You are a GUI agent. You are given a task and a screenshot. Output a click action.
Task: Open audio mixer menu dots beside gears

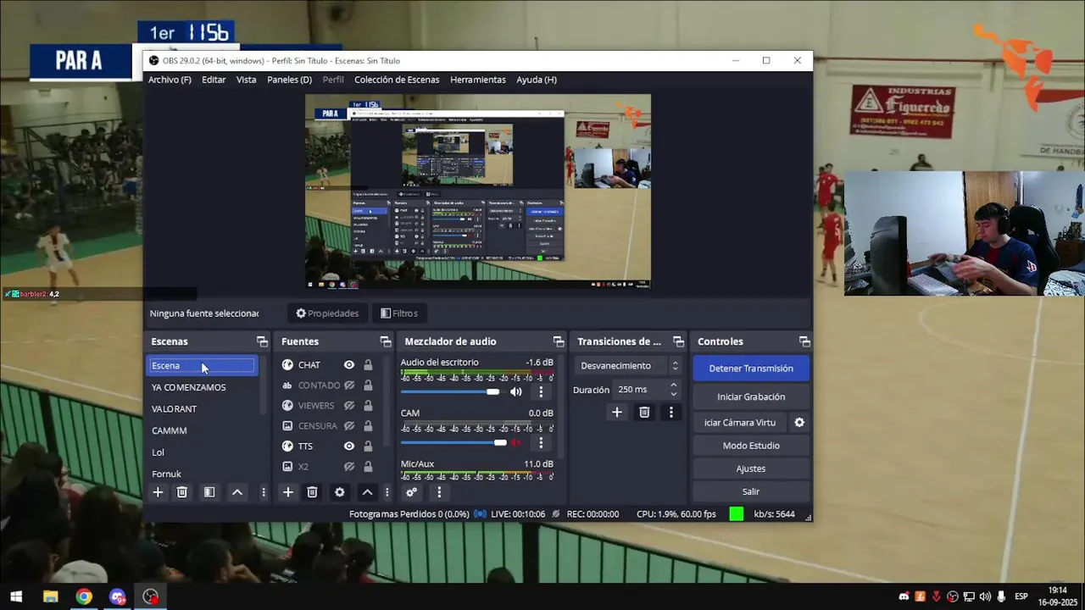click(x=438, y=492)
